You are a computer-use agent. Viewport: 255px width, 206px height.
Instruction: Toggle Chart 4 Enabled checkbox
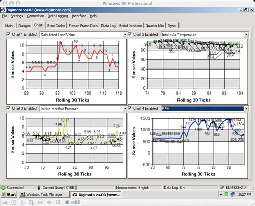[130, 108]
